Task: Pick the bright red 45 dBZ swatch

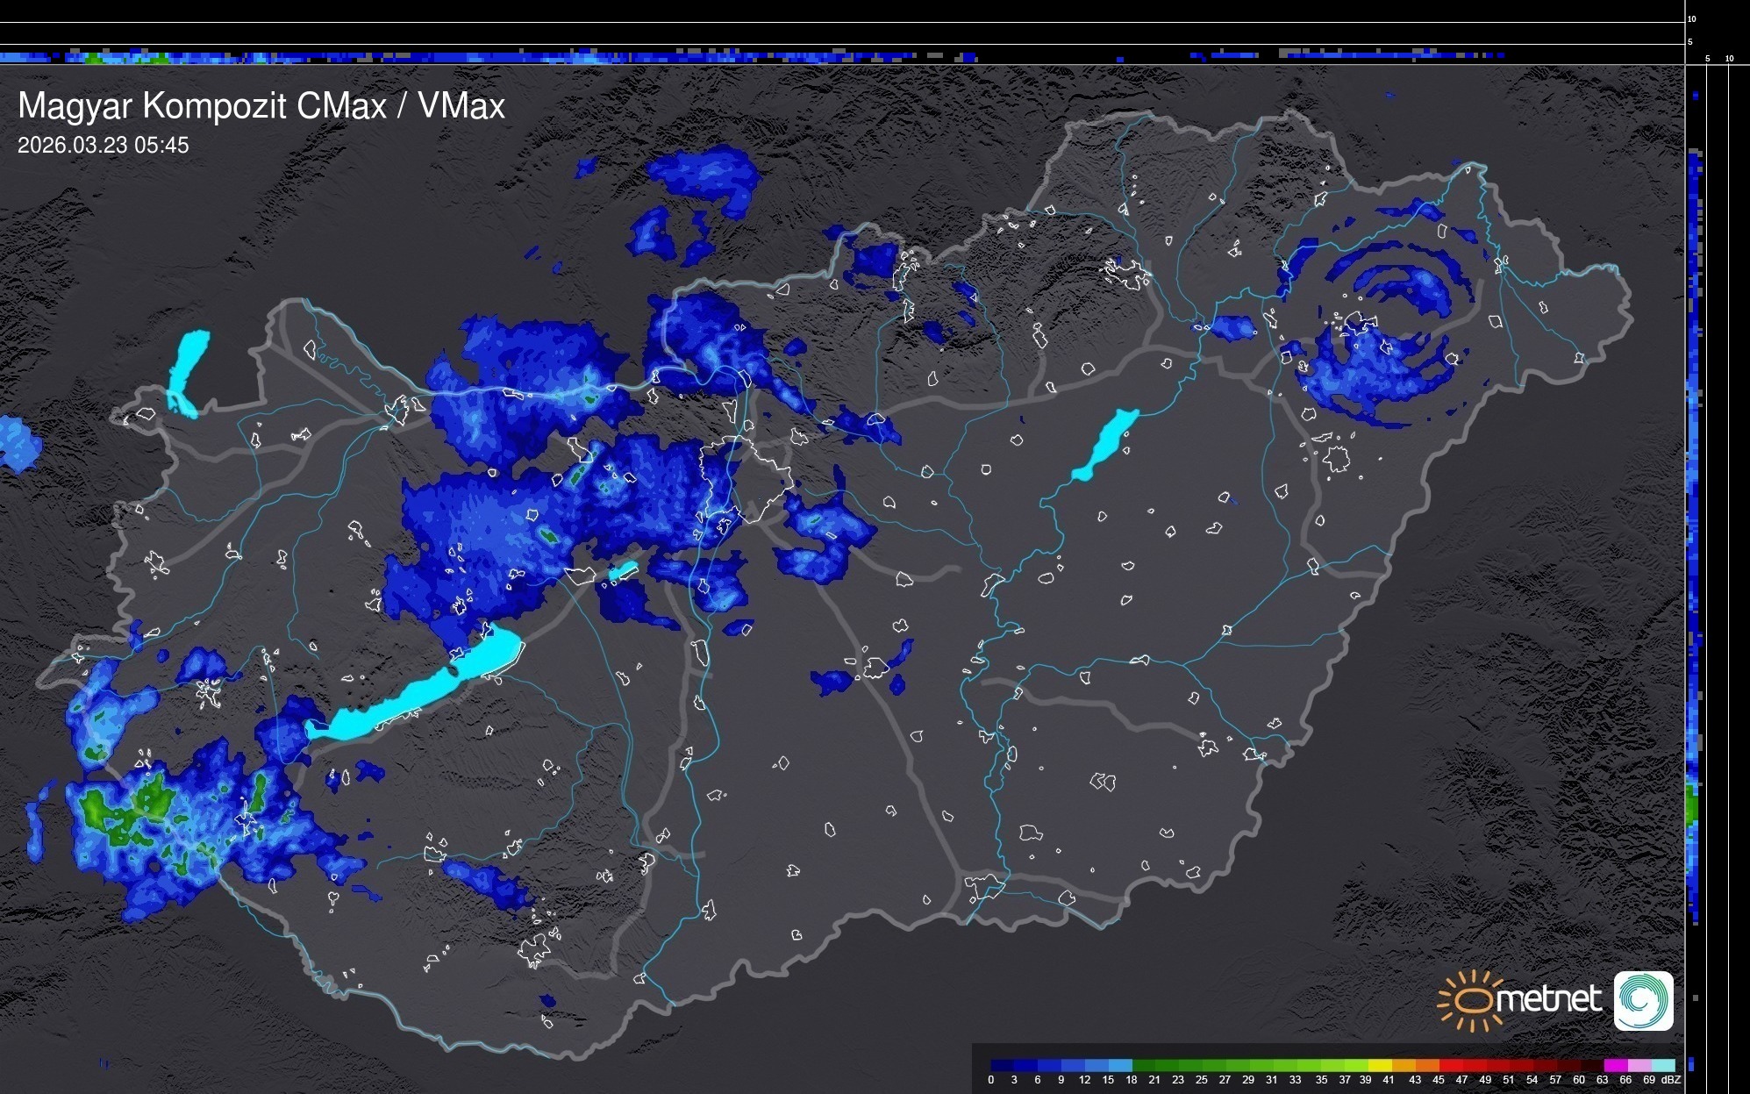Action: [1451, 1065]
